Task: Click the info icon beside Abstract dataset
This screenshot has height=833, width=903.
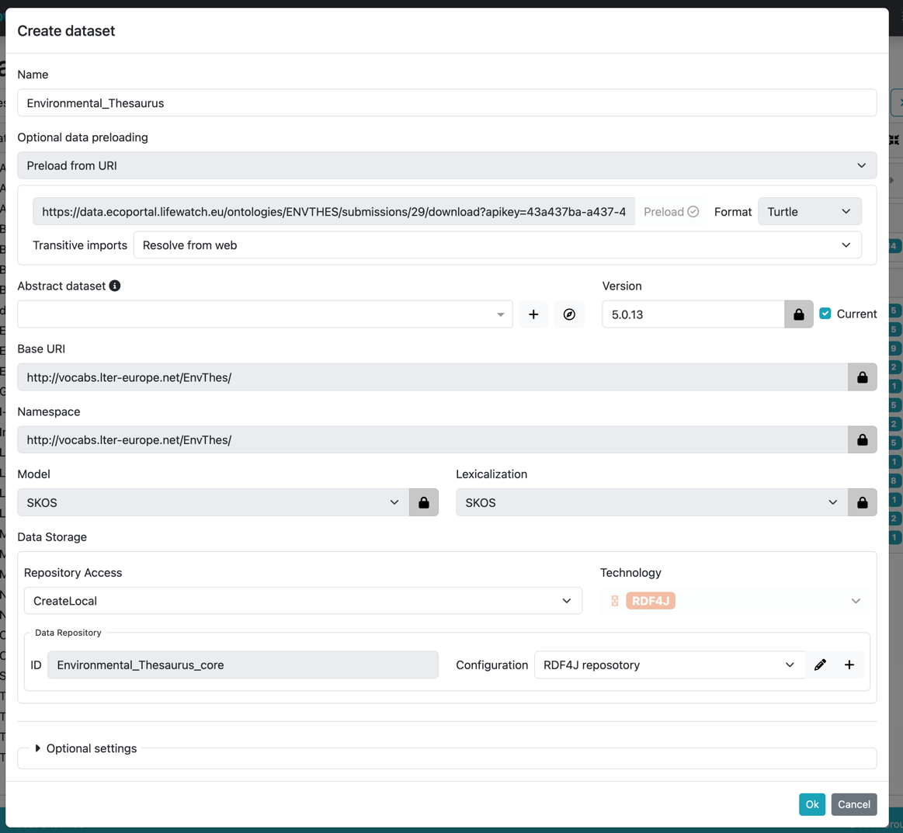Action: [x=115, y=285]
